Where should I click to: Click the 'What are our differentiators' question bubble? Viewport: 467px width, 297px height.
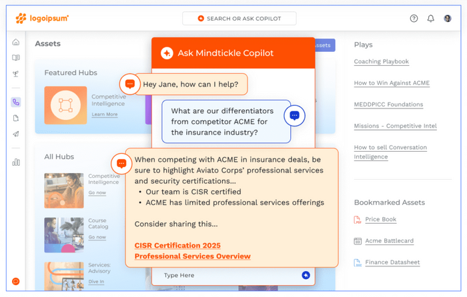point(226,122)
